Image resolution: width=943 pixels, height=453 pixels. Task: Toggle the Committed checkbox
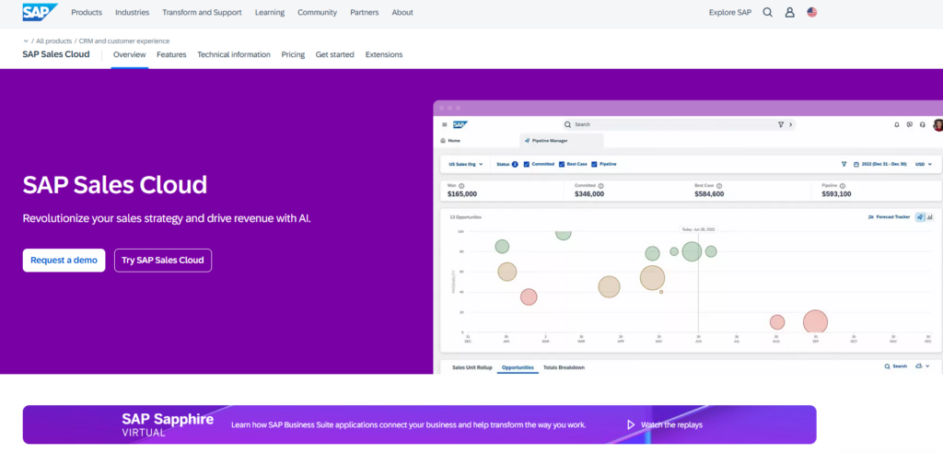pos(527,164)
